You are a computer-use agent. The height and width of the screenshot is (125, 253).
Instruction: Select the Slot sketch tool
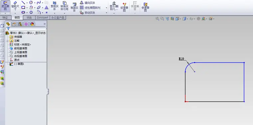tap(23, 12)
